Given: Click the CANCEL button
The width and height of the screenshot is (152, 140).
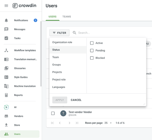Looking at the screenshot, I should pyautogui.click(x=76, y=100).
